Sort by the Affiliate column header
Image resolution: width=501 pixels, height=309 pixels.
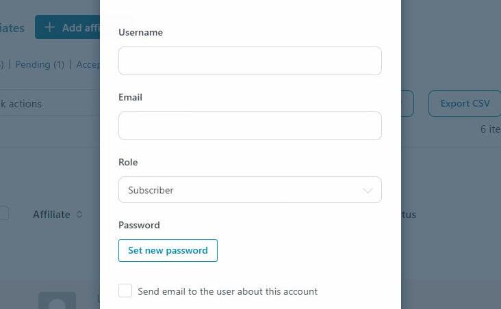pyautogui.click(x=51, y=215)
